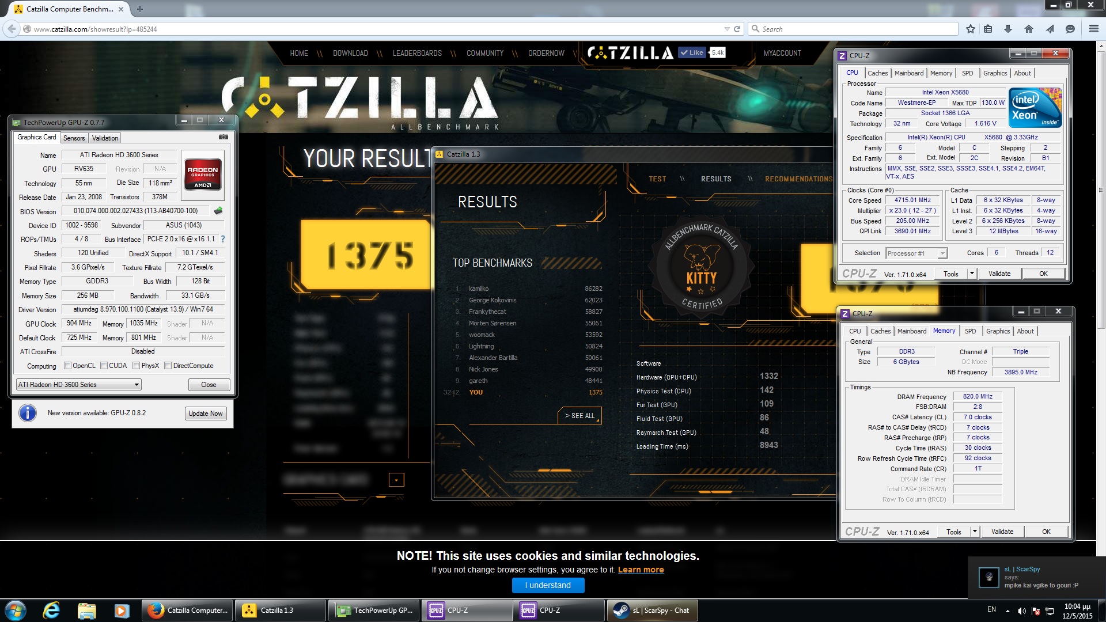The height and width of the screenshot is (622, 1106).
Task: Click the Radeon Graphics logo in GPU-Z
Action: pos(203,175)
